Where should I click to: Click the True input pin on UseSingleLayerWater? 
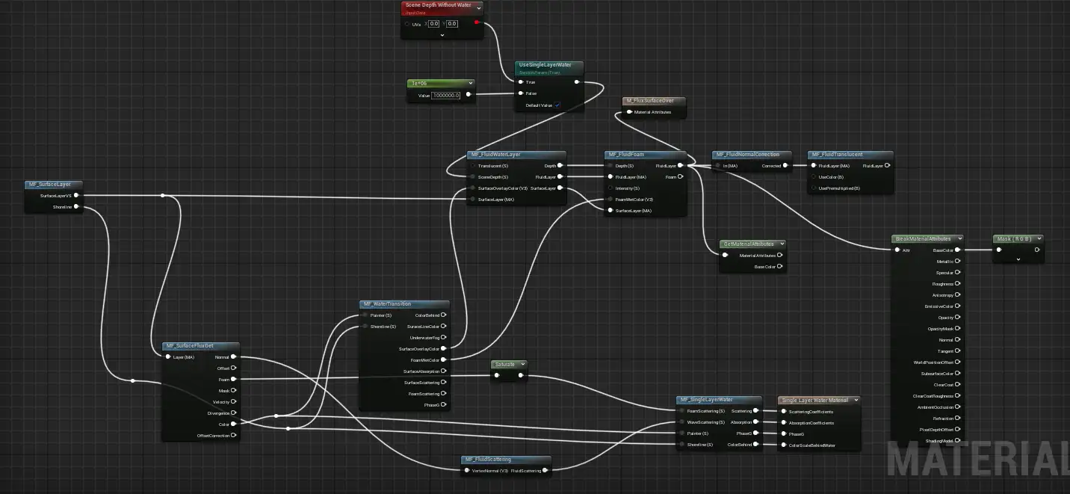pyautogui.click(x=520, y=82)
